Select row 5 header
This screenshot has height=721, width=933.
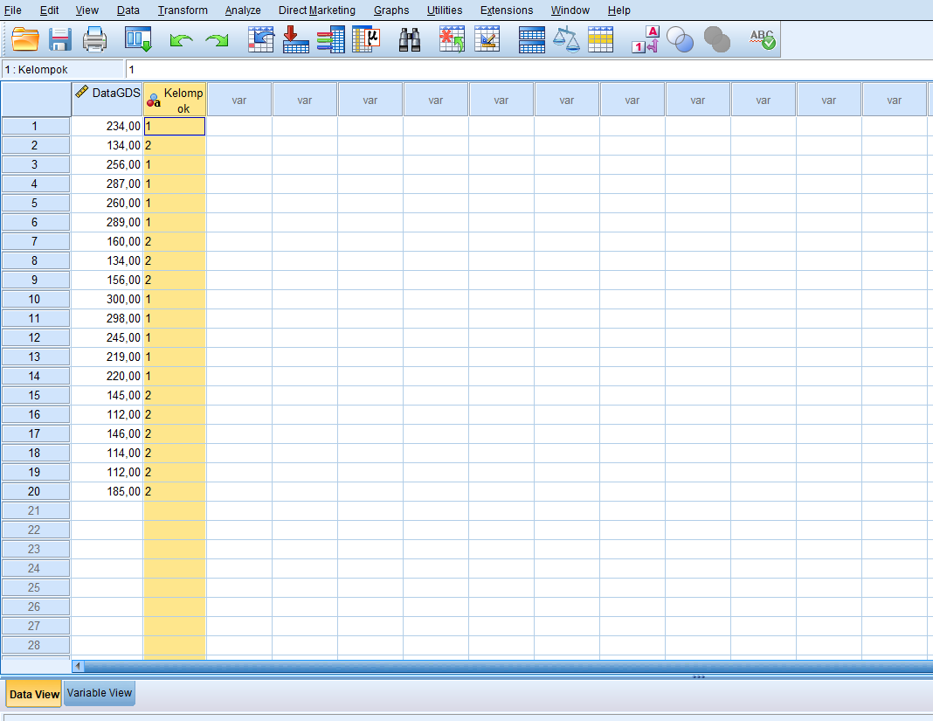pyautogui.click(x=35, y=203)
